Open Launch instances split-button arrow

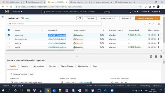[x=158, y=18]
